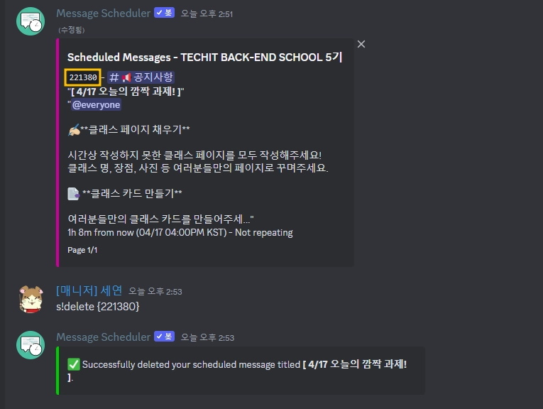Open the #공지사항 channel mention
This screenshot has width=543, height=409.
(x=141, y=77)
